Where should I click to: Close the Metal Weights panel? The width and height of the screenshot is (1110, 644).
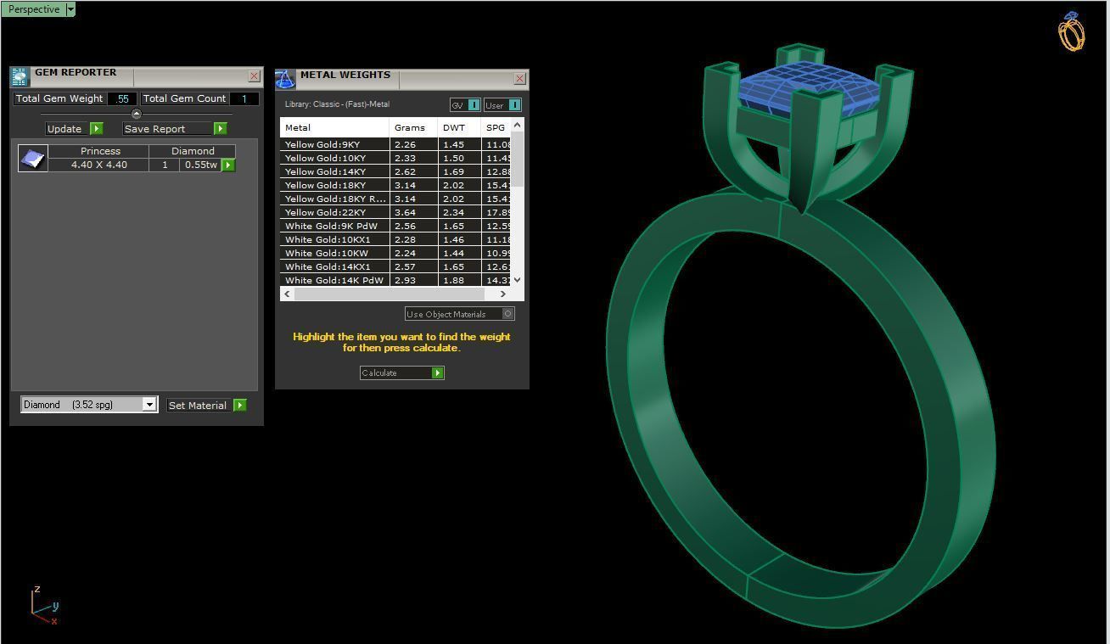pyautogui.click(x=519, y=78)
